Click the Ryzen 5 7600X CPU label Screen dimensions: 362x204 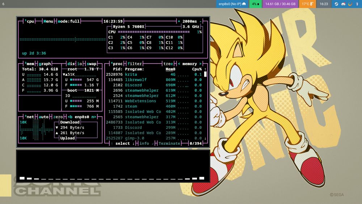point(129,26)
